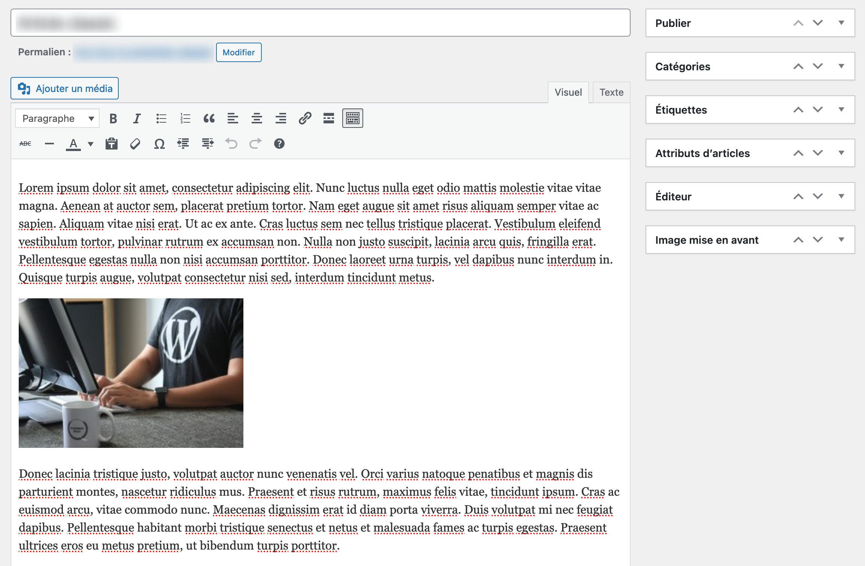865x566 pixels.
Task: Open the editor help
Action: [279, 144]
